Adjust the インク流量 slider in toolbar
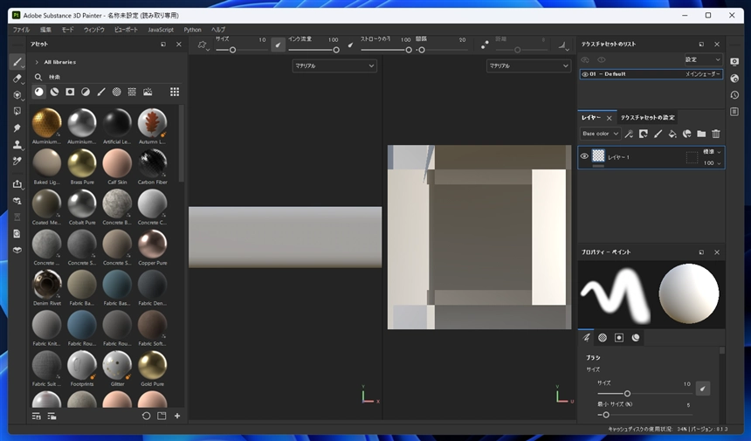Viewport: 751px width, 441px height. click(313, 50)
